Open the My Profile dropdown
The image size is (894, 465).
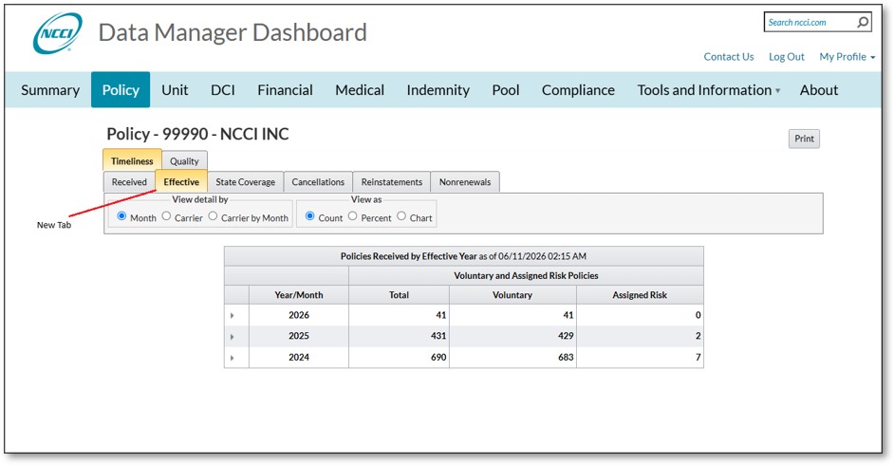point(847,56)
